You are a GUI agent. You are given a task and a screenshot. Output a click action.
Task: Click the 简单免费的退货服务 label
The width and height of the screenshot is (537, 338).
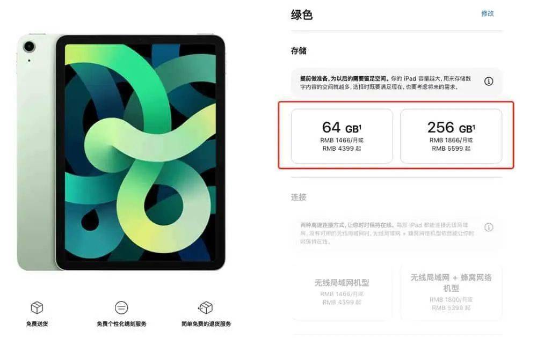[x=206, y=324]
